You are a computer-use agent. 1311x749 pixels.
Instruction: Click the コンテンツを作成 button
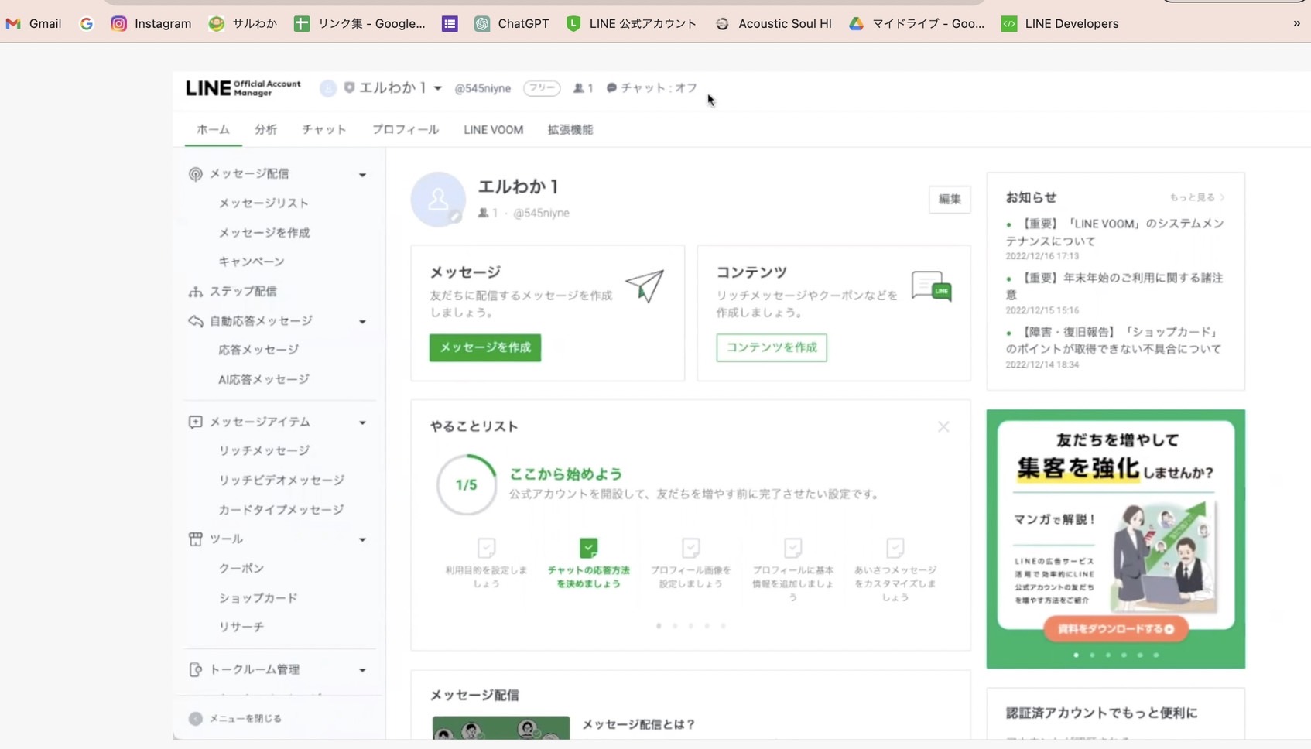point(772,347)
